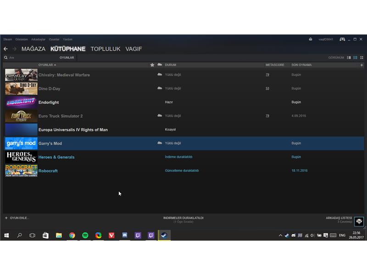
Task: Switch to grid view icon
Action: tap(361, 58)
